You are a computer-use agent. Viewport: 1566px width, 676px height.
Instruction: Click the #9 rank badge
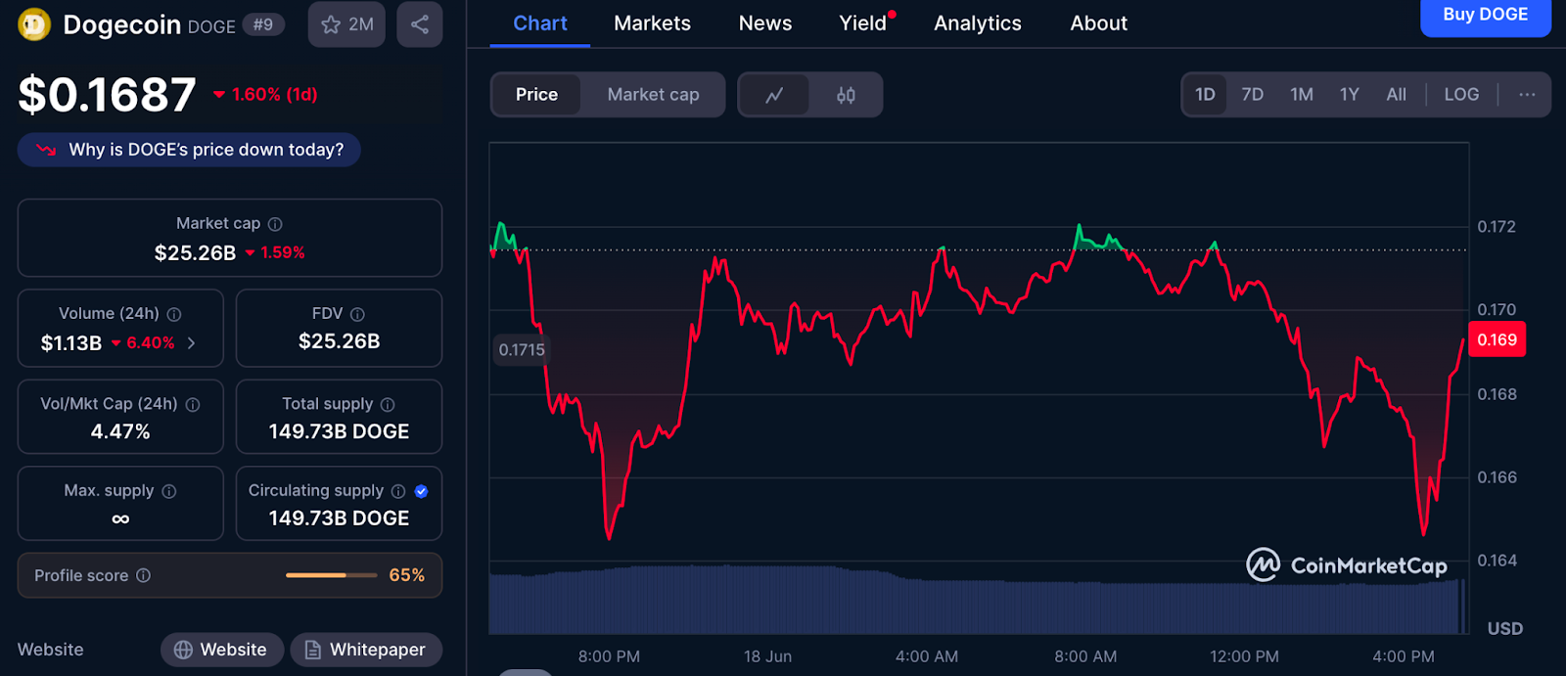point(263,24)
